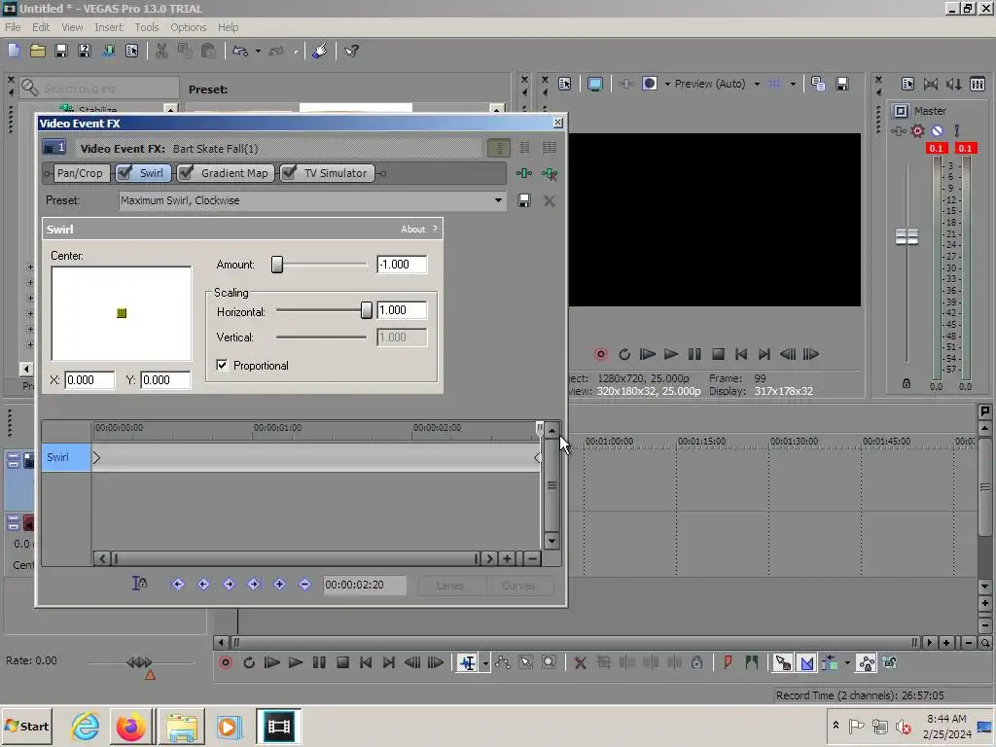Image resolution: width=996 pixels, height=747 pixels.
Task: Click the Lanes button
Action: pyautogui.click(x=450, y=585)
